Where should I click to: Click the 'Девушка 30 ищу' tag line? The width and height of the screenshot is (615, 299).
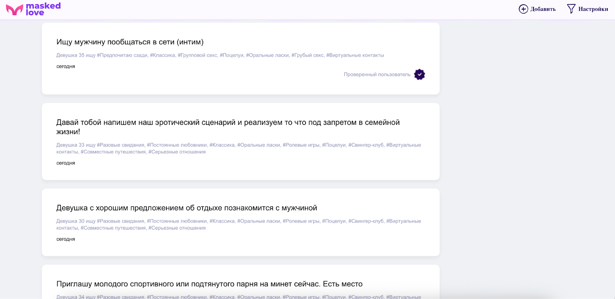[239, 224]
